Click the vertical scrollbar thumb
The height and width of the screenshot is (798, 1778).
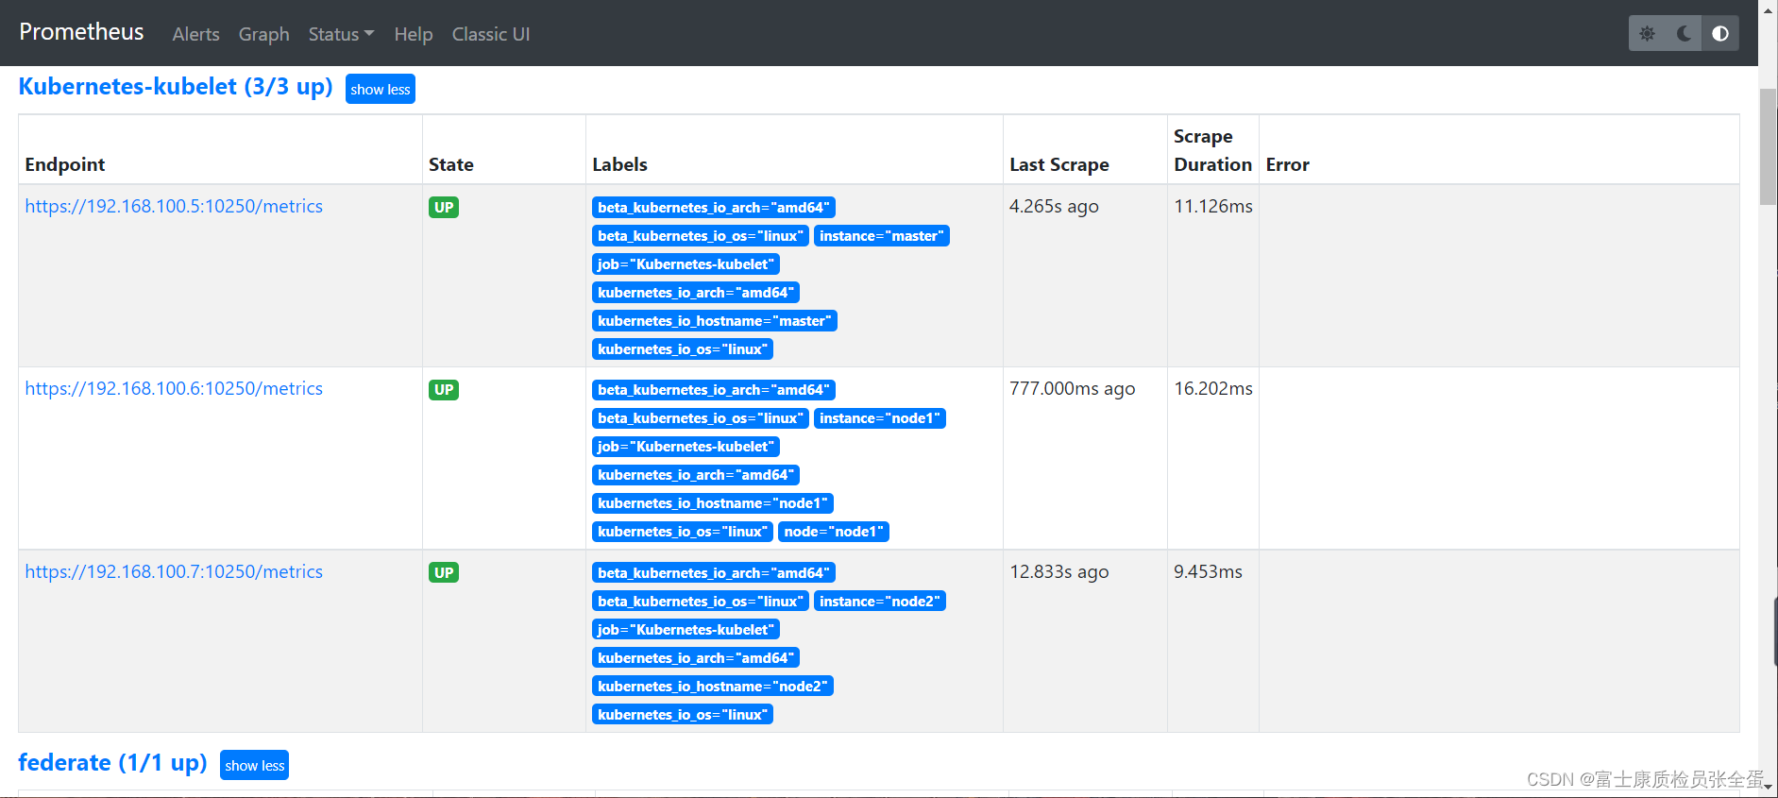(x=1768, y=146)
